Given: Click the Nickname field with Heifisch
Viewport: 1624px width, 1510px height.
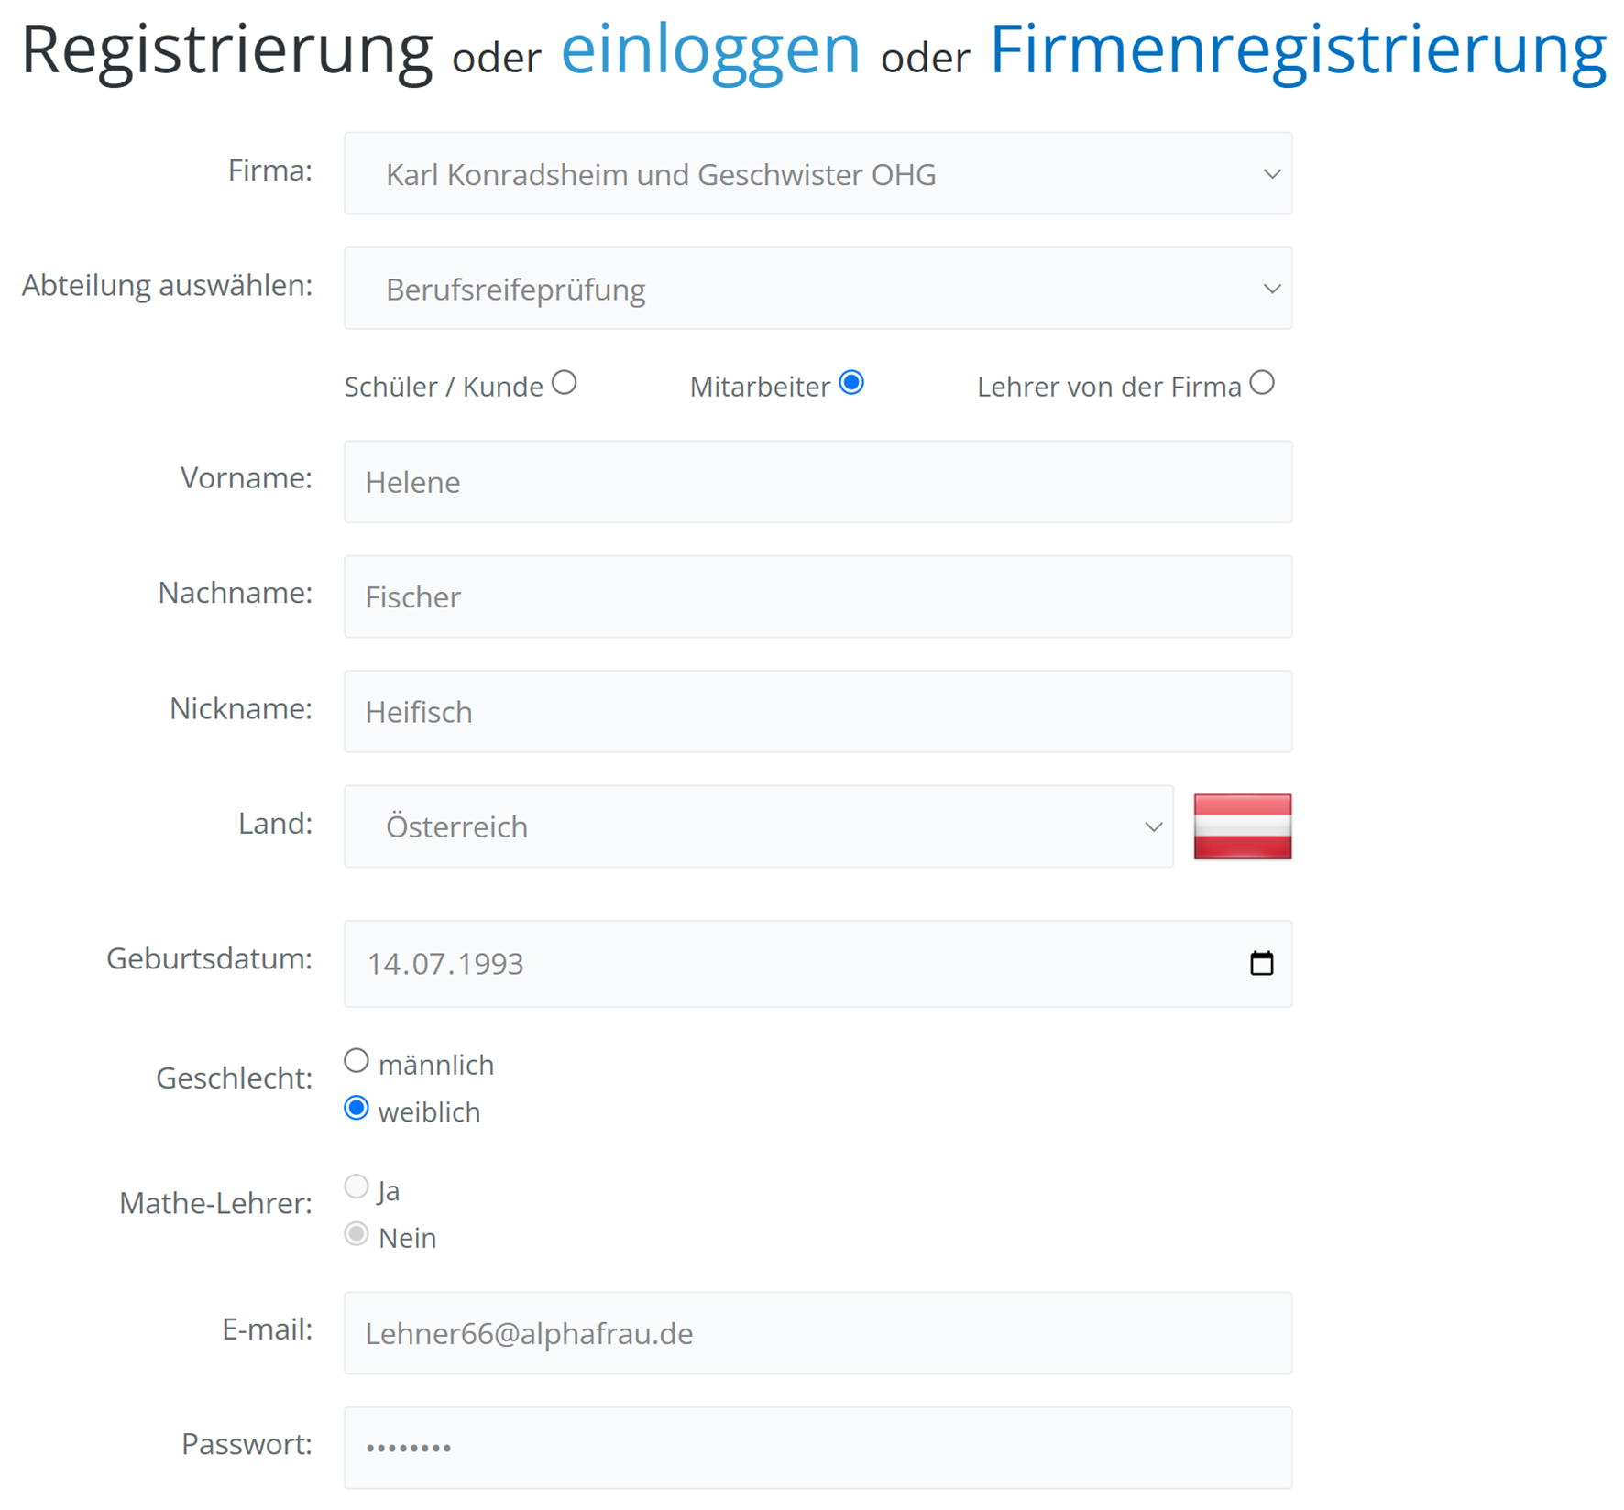Looking at the screenshot, I should 817,712.
